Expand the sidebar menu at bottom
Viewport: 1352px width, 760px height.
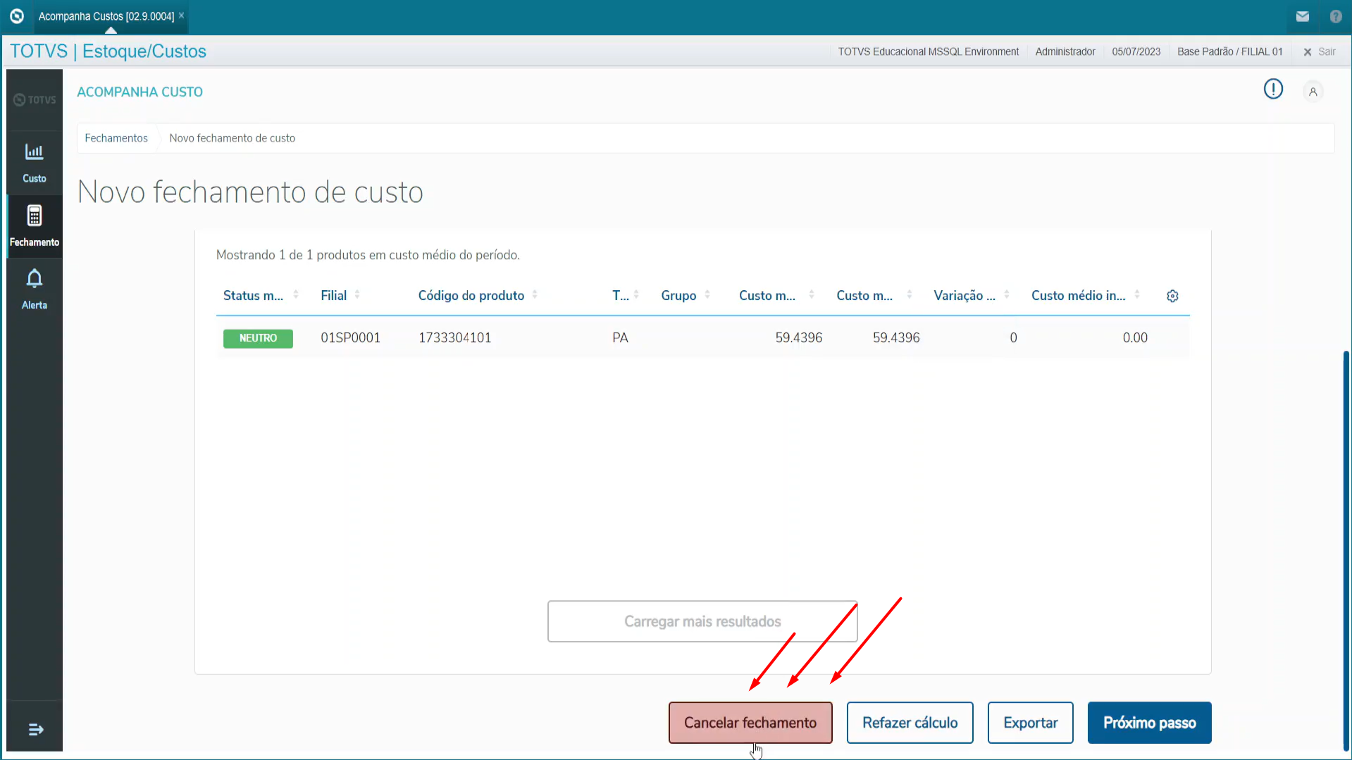click(x=35, y=730)
